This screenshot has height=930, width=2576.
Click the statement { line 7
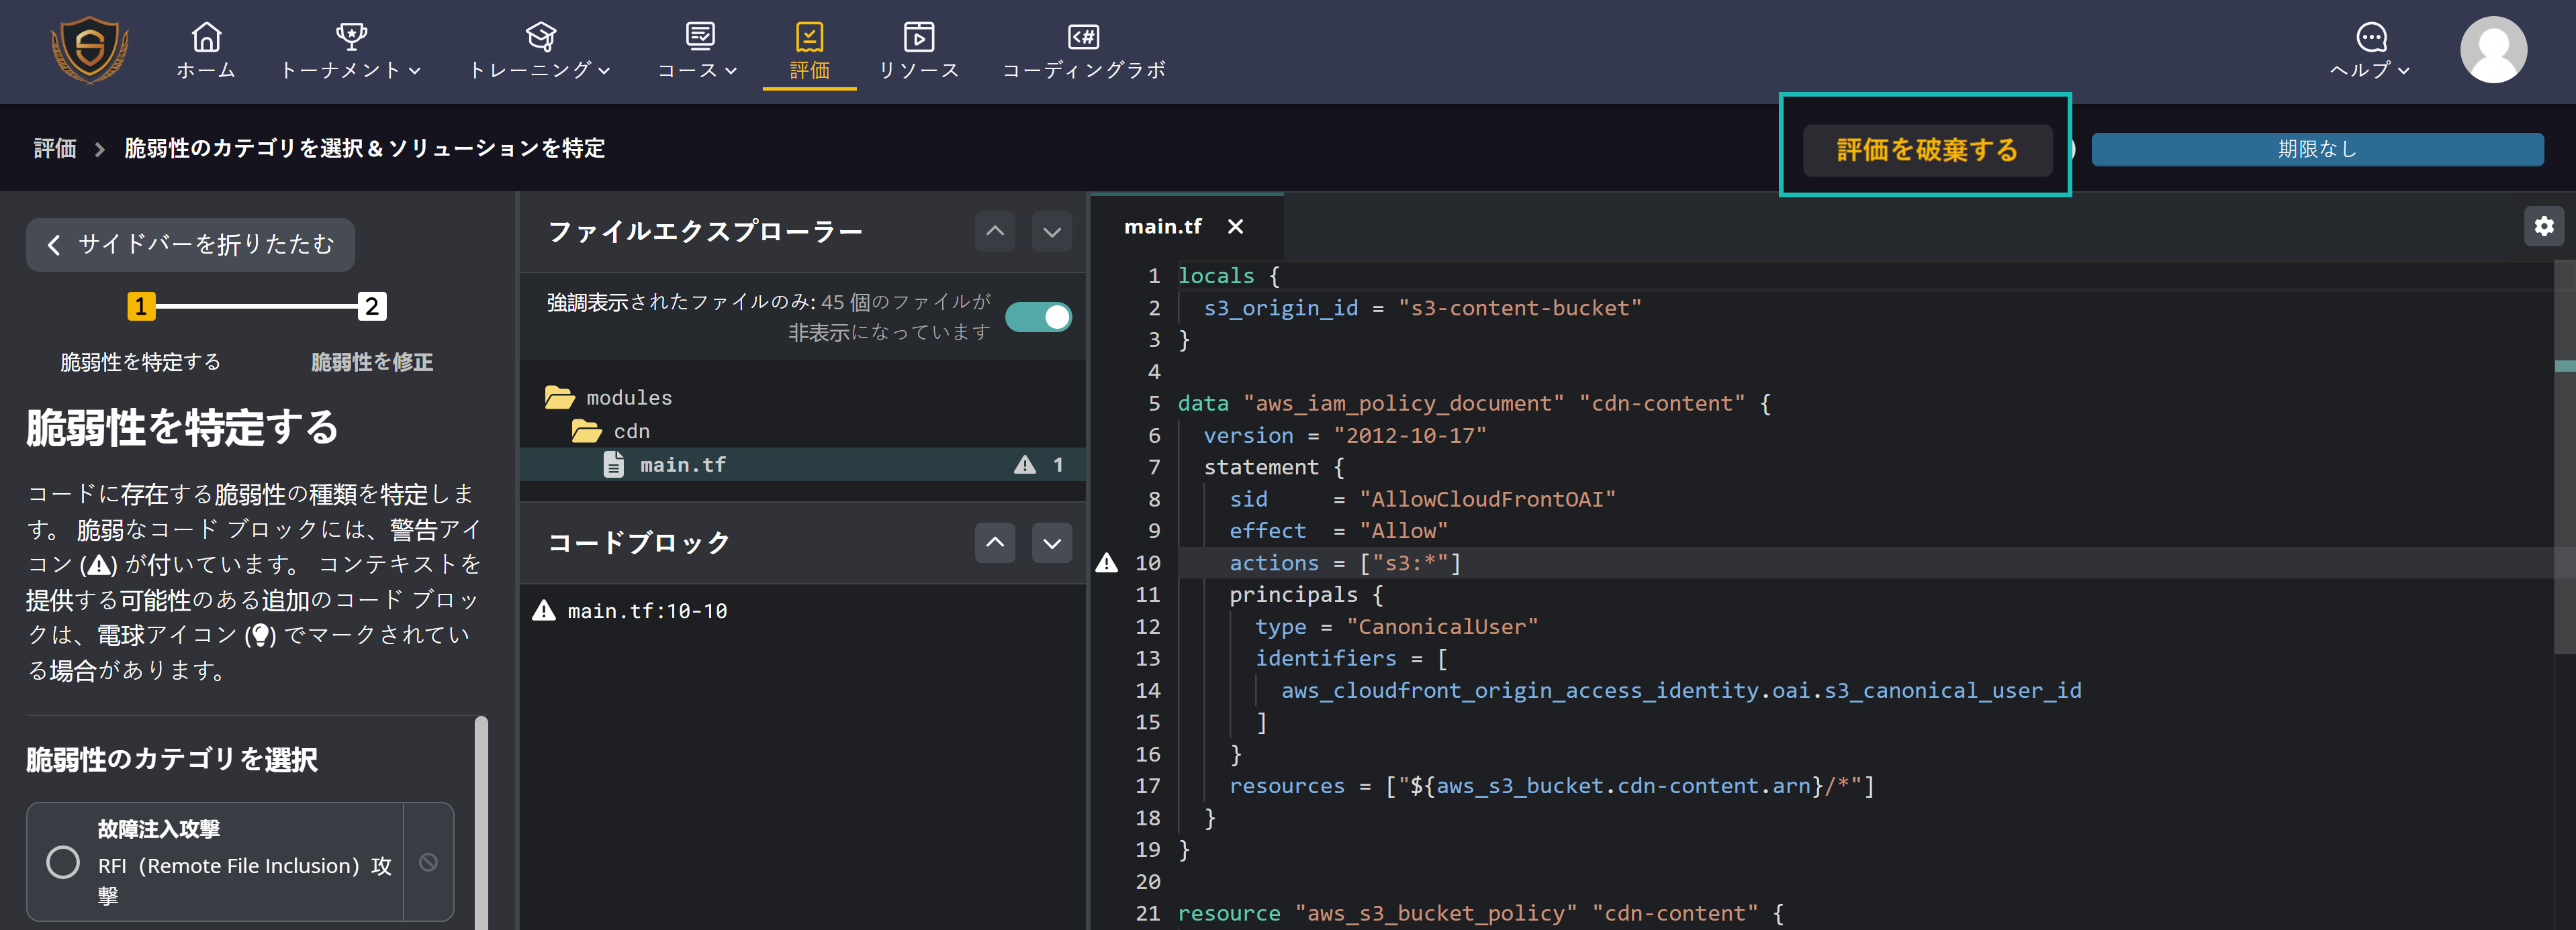pyautogui.click(x=1273, y=468)
